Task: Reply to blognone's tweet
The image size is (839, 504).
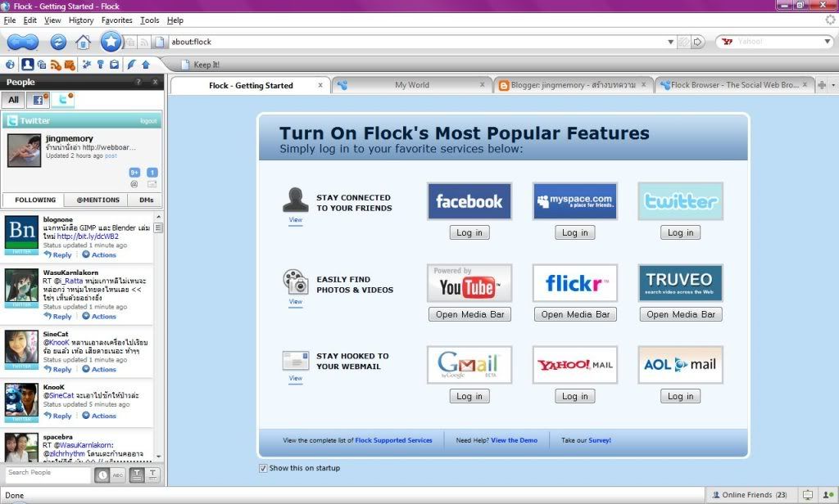Action: [58, 255]
